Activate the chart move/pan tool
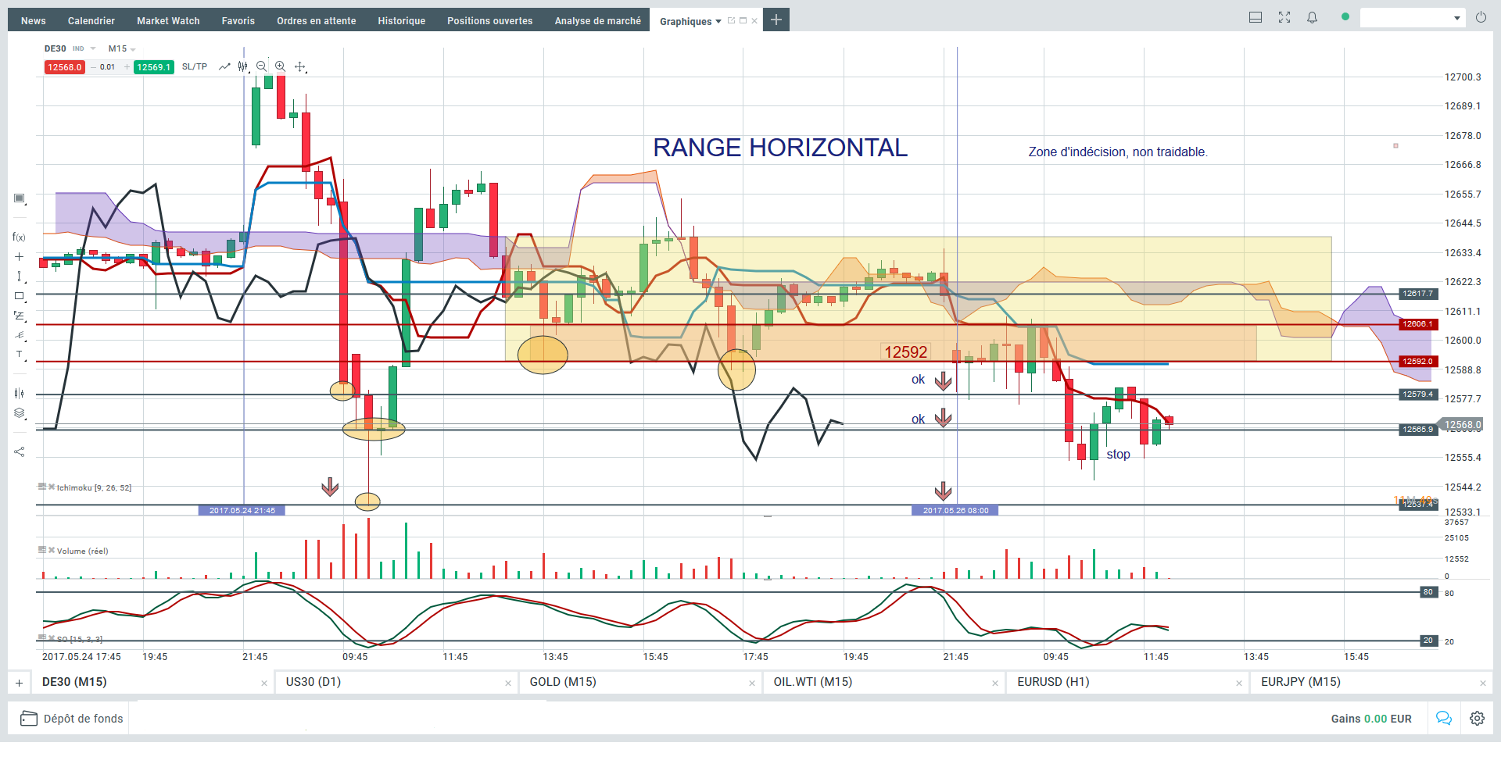Screen dimensions: 1501x771 [299, 66]
